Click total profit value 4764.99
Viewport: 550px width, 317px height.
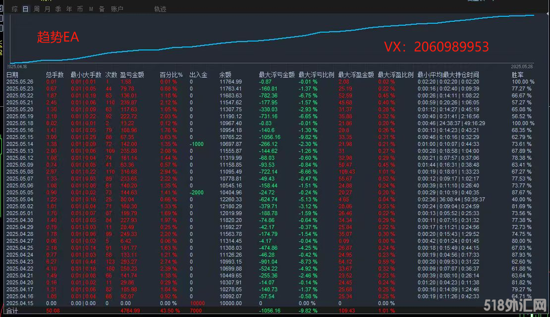pyautogui.click(x=130, y=311)
